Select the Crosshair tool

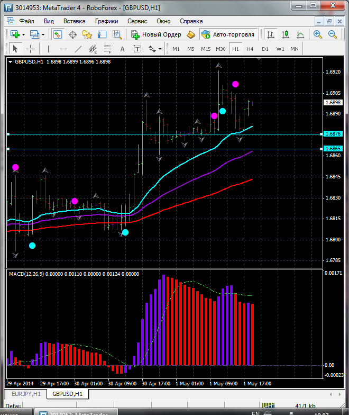tap(31, 49)
